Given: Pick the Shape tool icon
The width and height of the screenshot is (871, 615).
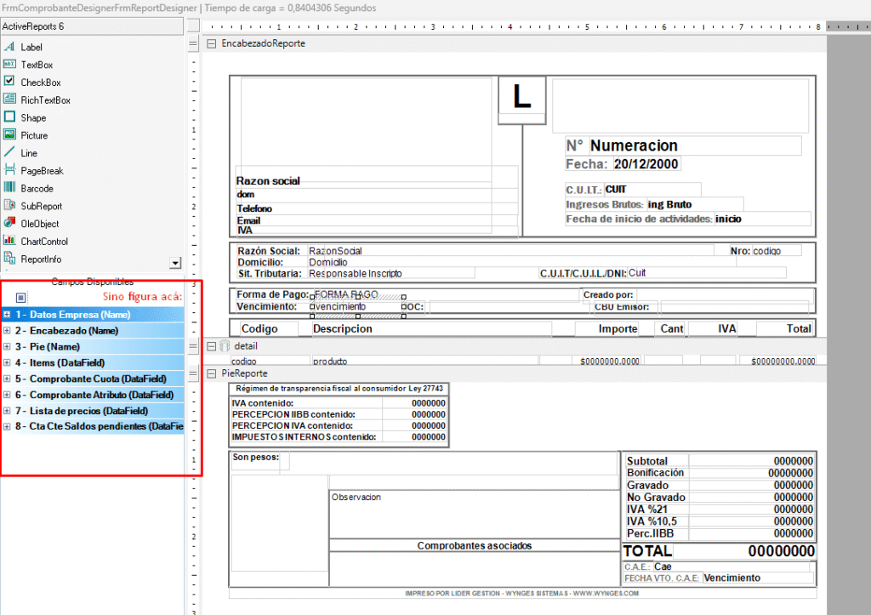Looking at the screenshot, I should coord(10,117).
